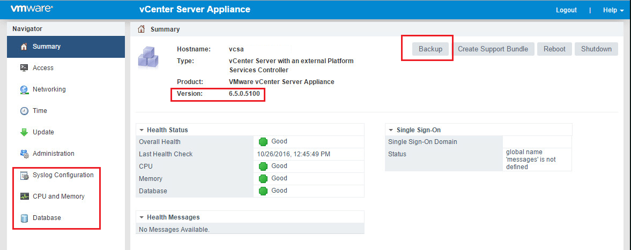Click the Networking globe icon
Screen dimensions: 631x250
[x=24, y=89]
